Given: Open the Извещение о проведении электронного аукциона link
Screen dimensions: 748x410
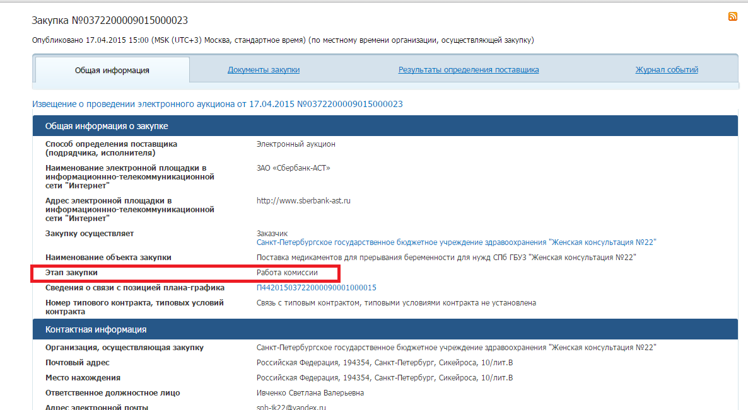Looking at the screenshot, I should click(217, 104).
